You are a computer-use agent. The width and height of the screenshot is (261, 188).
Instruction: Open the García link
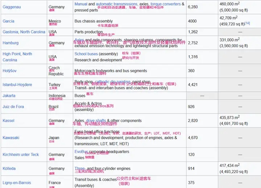click(8, 21)
